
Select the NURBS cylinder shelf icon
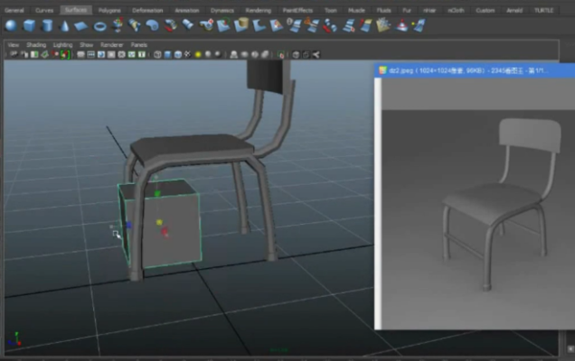pyautogui.click(x=47, y=25)
